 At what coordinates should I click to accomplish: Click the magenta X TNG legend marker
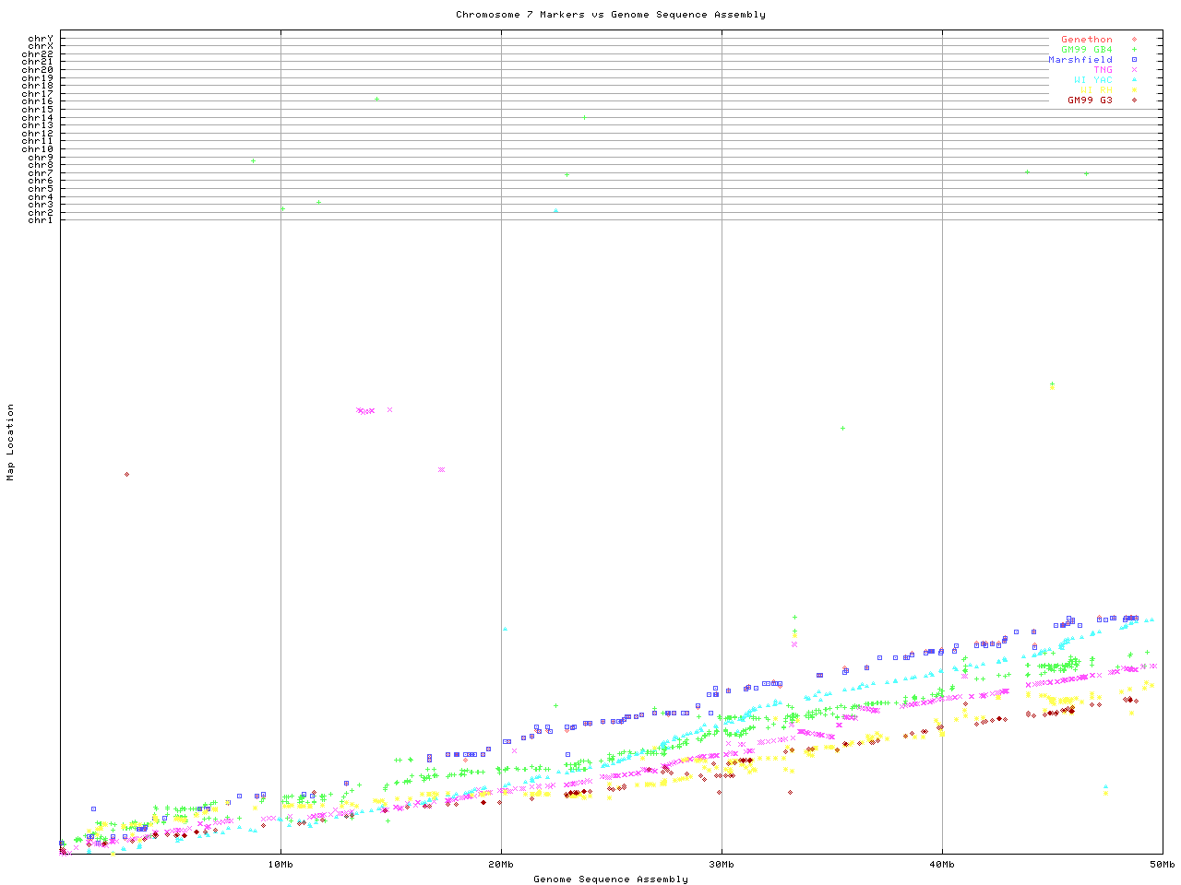pos(1134,70)
